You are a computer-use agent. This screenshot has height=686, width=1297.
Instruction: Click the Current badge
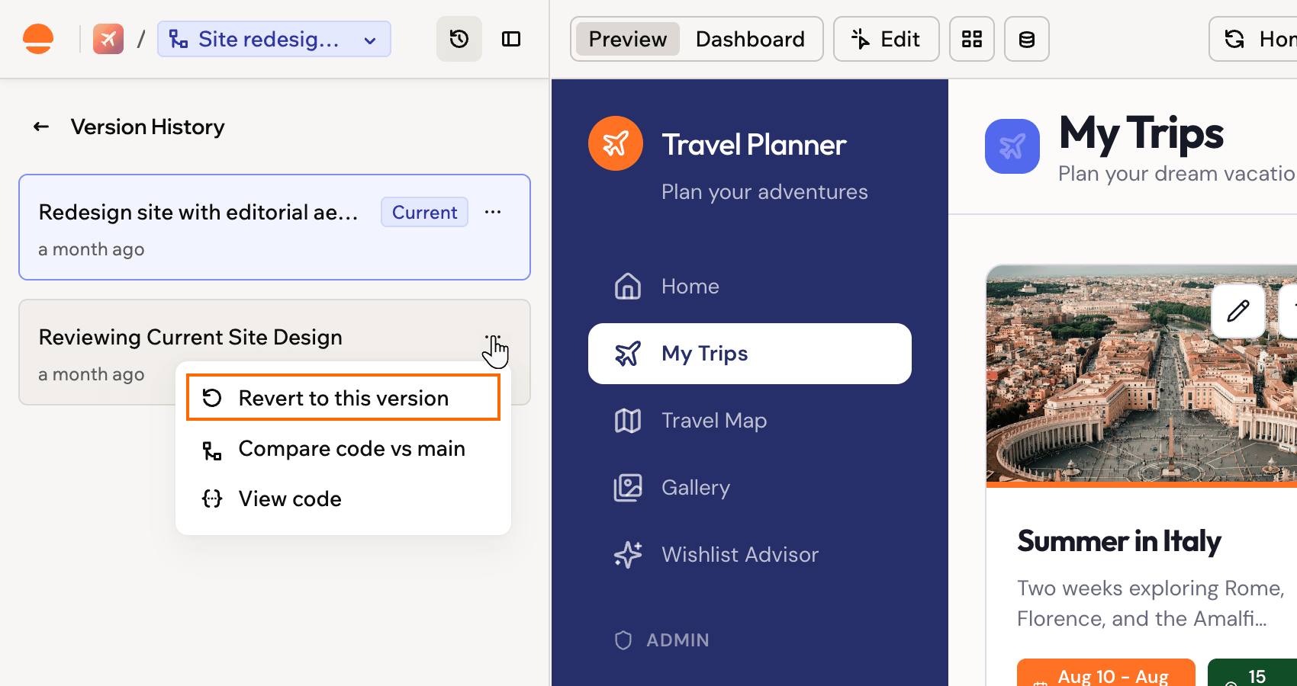pos(424,212)
